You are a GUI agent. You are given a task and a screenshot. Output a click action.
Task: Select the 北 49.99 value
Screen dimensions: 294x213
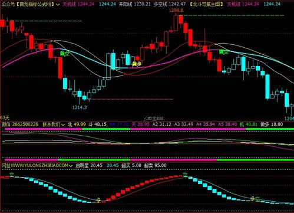[77, 124]
